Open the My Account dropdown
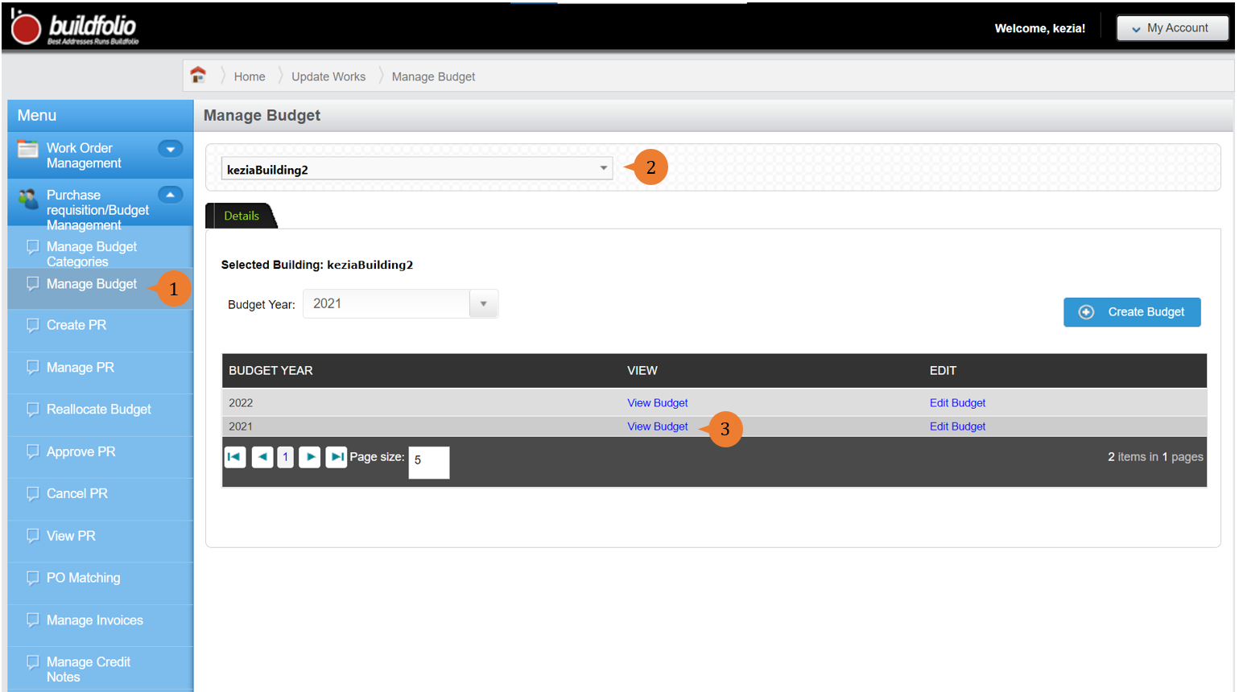 pyautogui.click(x=1172, y=28)
